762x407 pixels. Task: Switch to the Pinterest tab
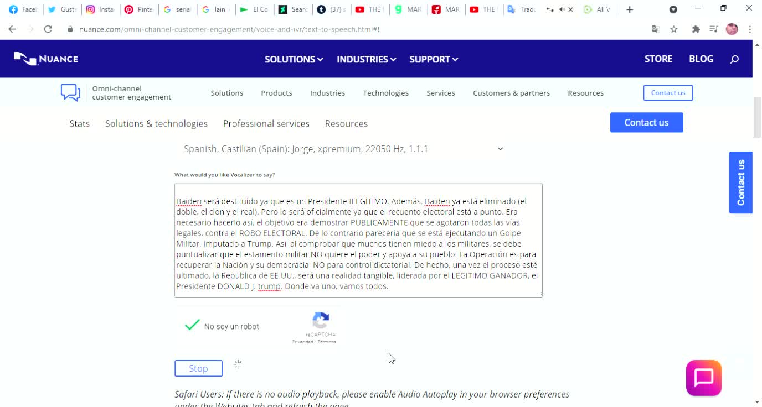point(138,9)
